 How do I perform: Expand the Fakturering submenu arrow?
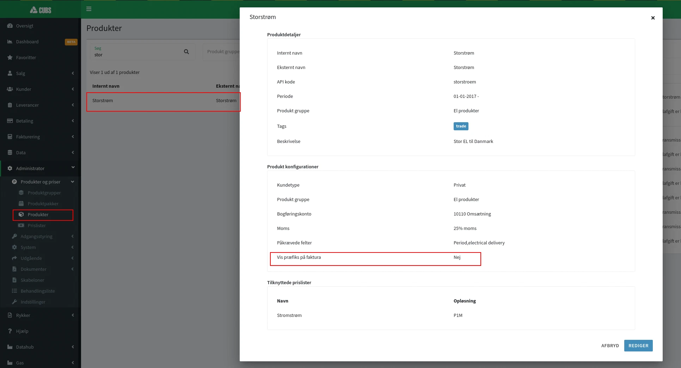pos(73,137)
